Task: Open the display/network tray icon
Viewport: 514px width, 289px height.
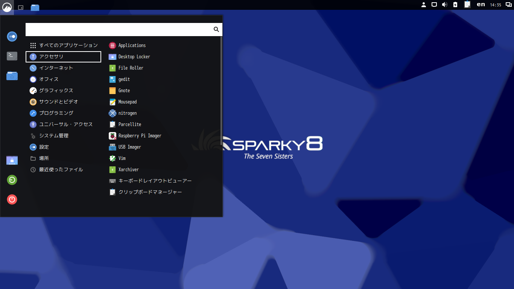Action: (434, 5)
